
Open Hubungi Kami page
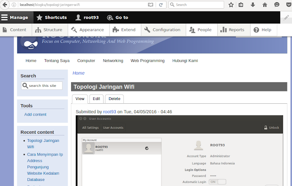click(185, 60)
